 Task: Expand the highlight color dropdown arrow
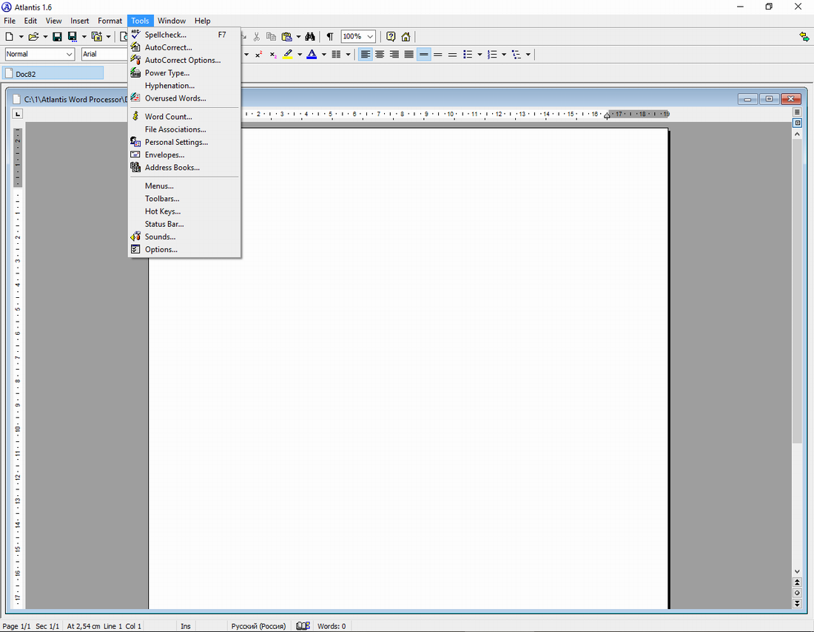(300, 55)
